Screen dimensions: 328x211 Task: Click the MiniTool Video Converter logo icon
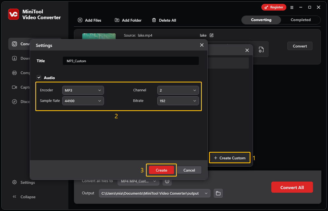coord(14,14)
